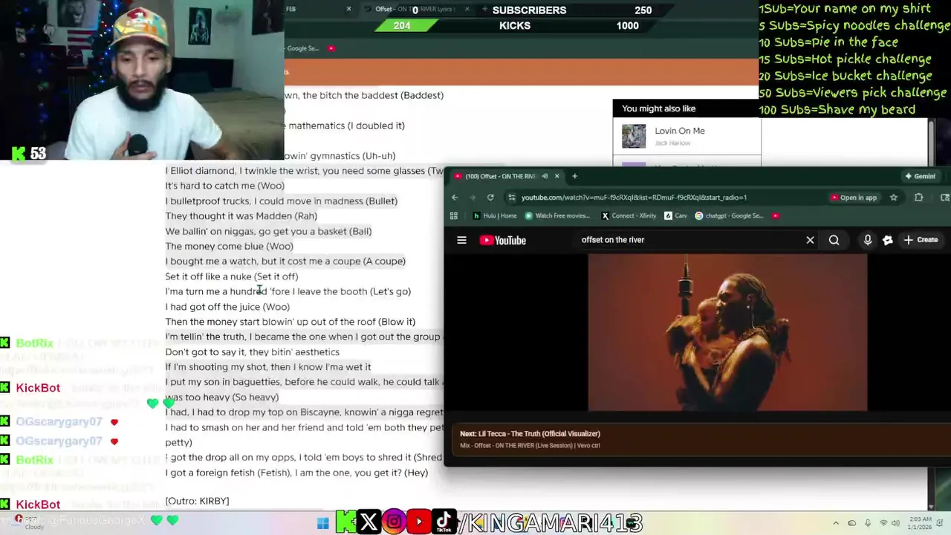Viewport: 951px width, 535px height.
Task: Show hidden system tray icons chevron
Action: (x=835, y=523)
